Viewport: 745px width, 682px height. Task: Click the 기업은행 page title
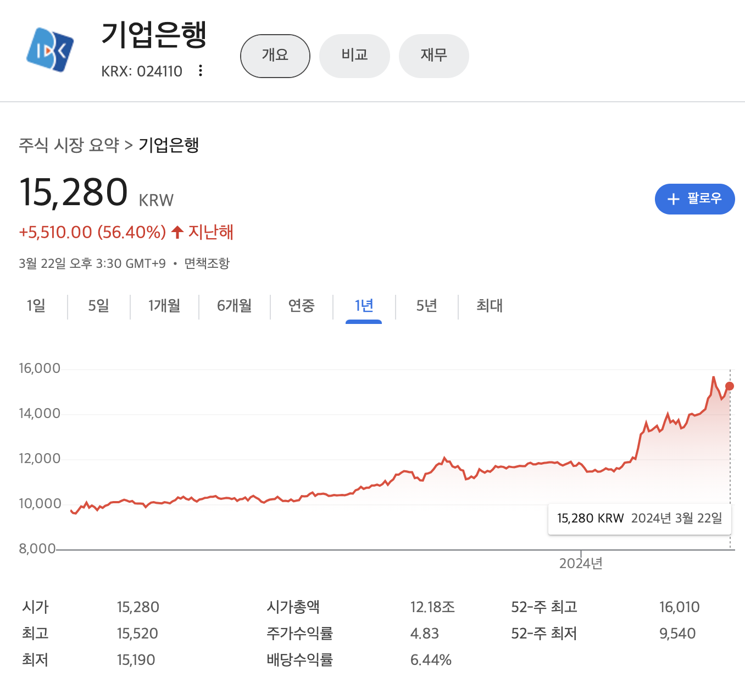click(154, 34)
